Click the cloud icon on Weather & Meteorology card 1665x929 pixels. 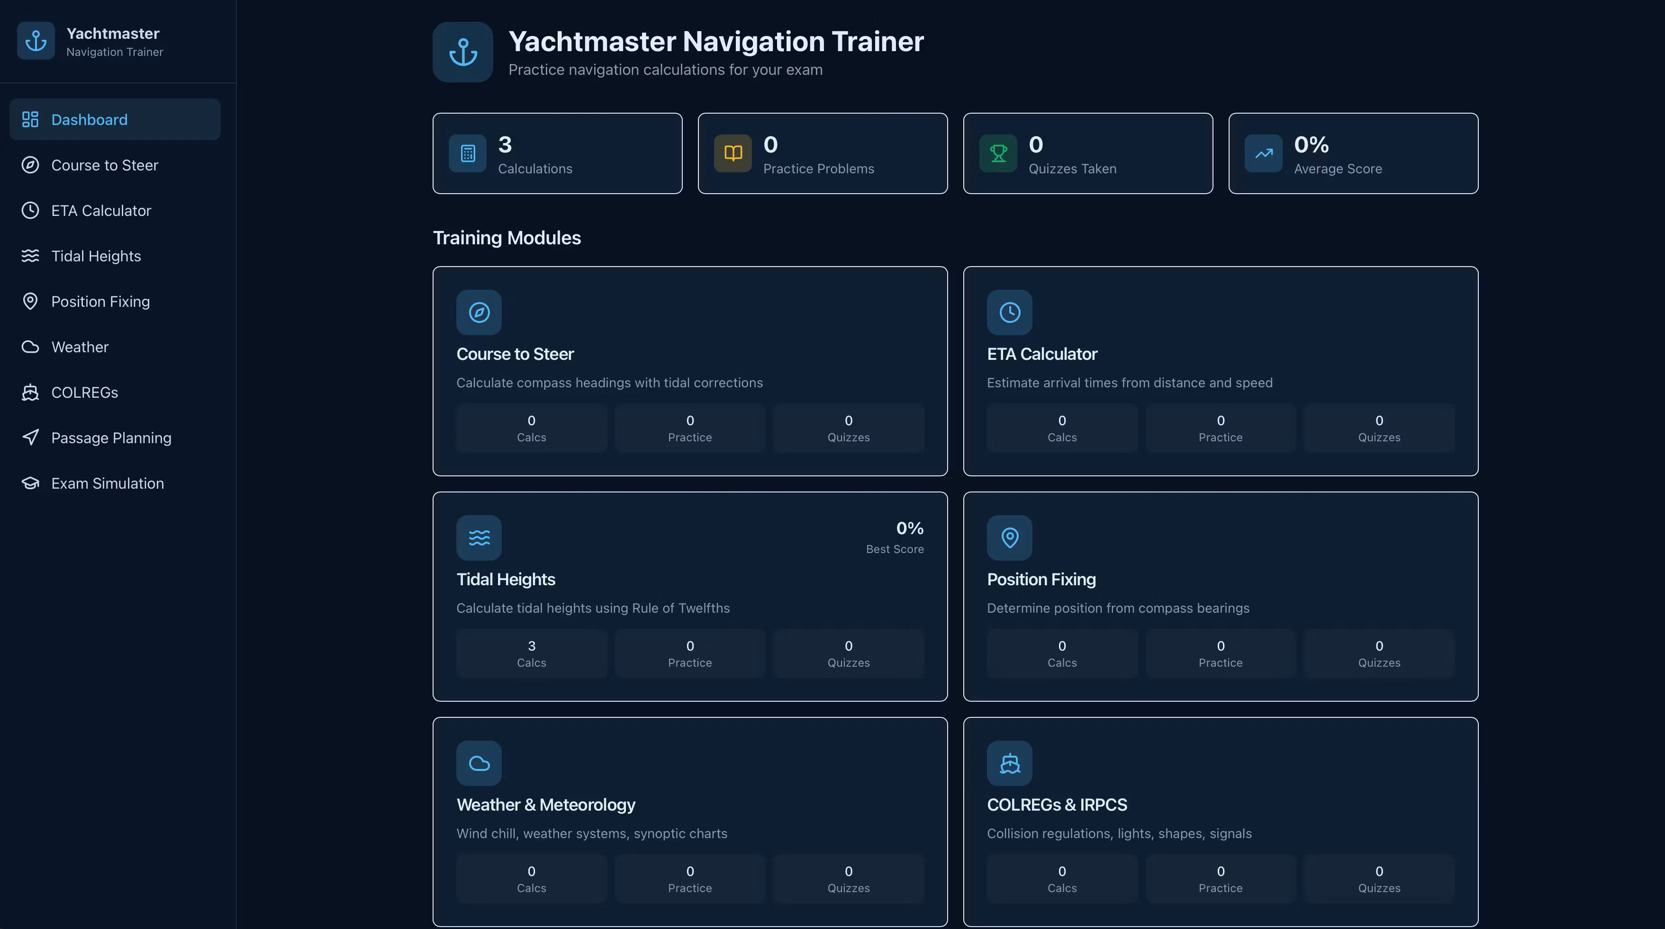[x=478, y=763]
